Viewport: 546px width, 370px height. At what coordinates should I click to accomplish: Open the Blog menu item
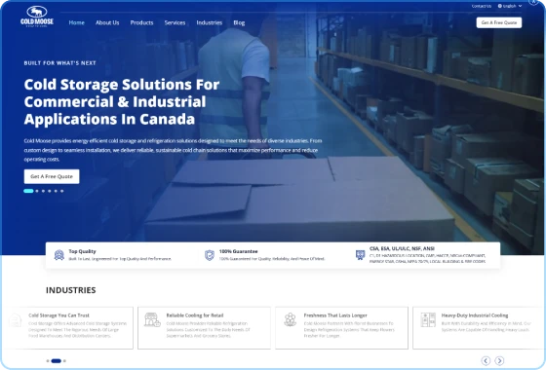(239, 22)
